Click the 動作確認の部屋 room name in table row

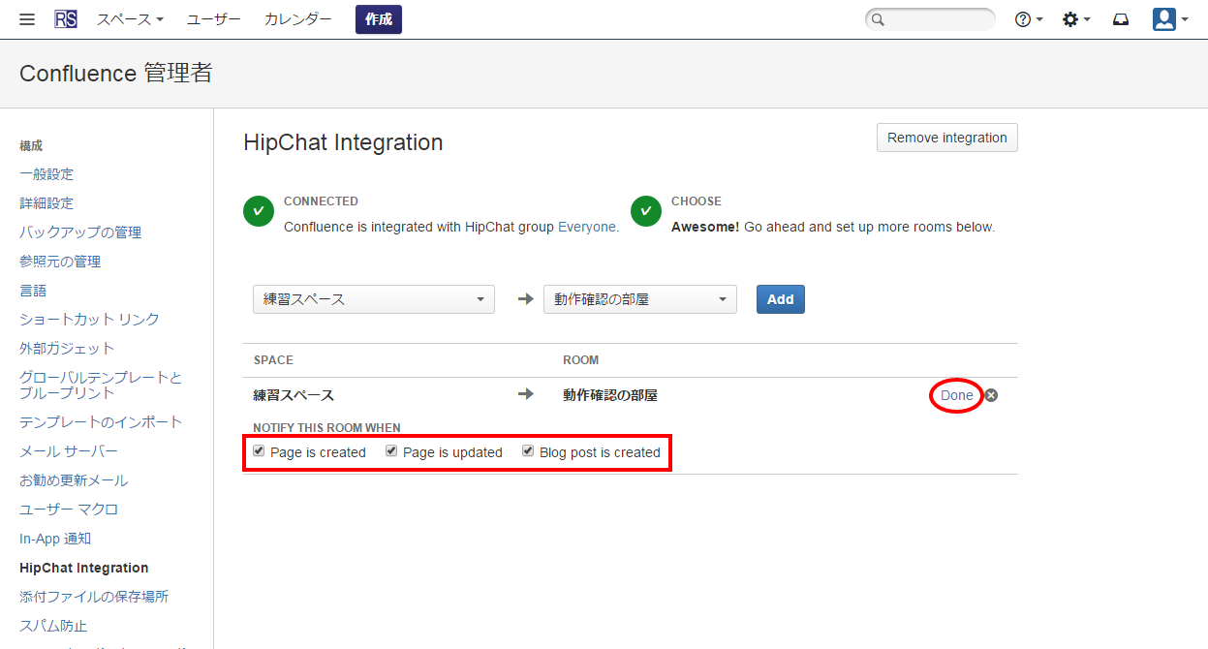coord(610,395)
